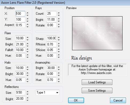Decrease Rays Bright with down arrow

click(59, 21)
